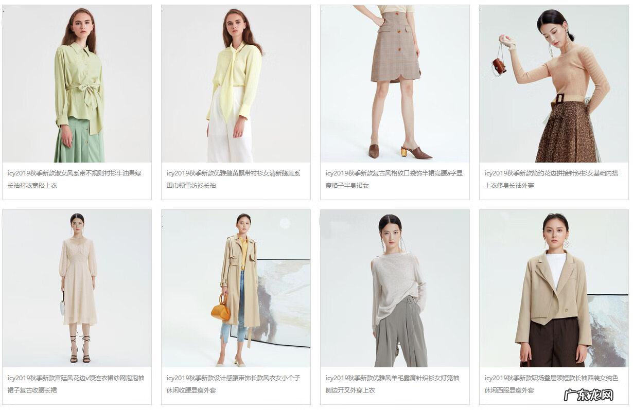Viewport: 633px width, 410px height.
Task: Click the small brown bag held by model
Action: click(499, 66)
